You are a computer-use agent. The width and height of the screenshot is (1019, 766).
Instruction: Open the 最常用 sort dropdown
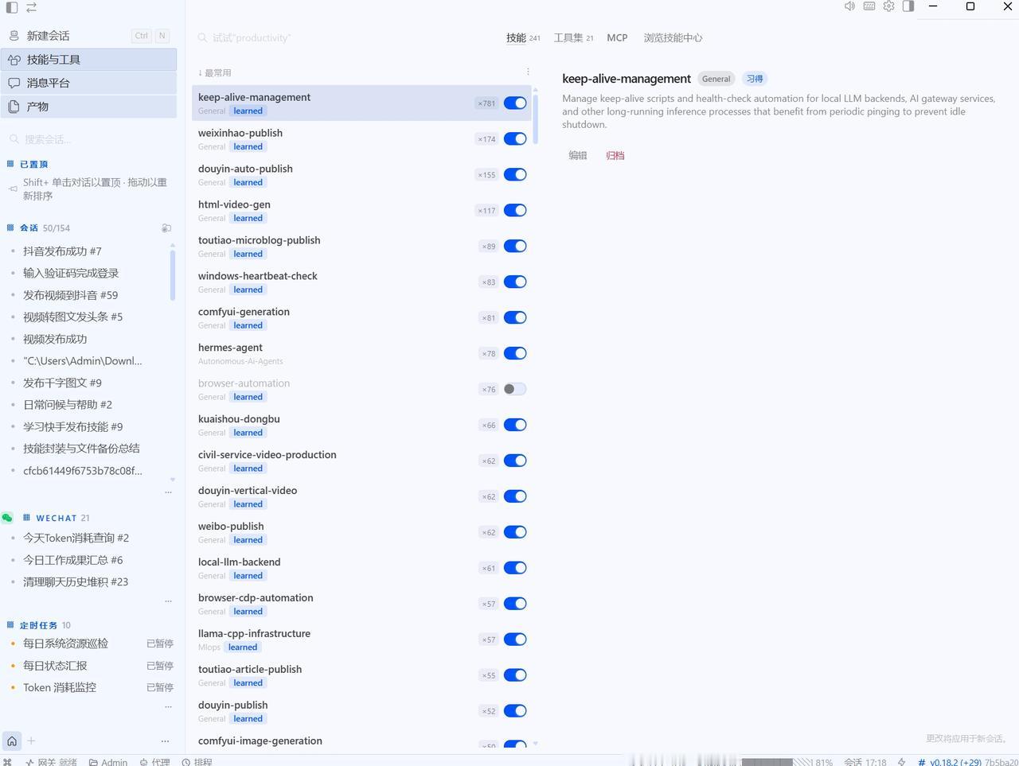(x=215, y=72)
